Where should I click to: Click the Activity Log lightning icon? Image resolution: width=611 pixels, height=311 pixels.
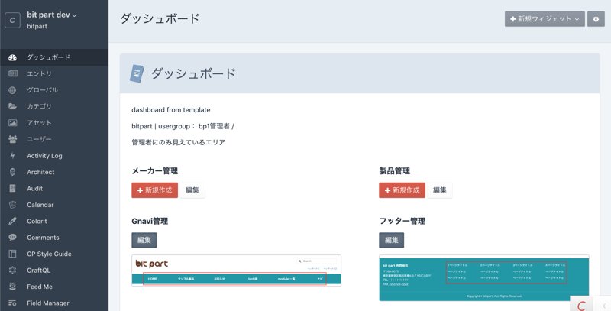(x=13, y=156)
